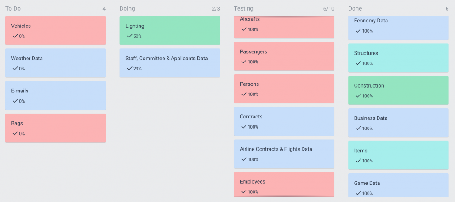Image resolution: width=455 pixels, height=202 pixels.
Task: Click the checkmark icon on Items card
Action: 358,161
